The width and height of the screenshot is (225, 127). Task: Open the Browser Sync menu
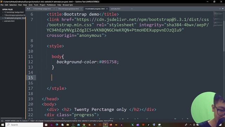click(x=68, y=5)
